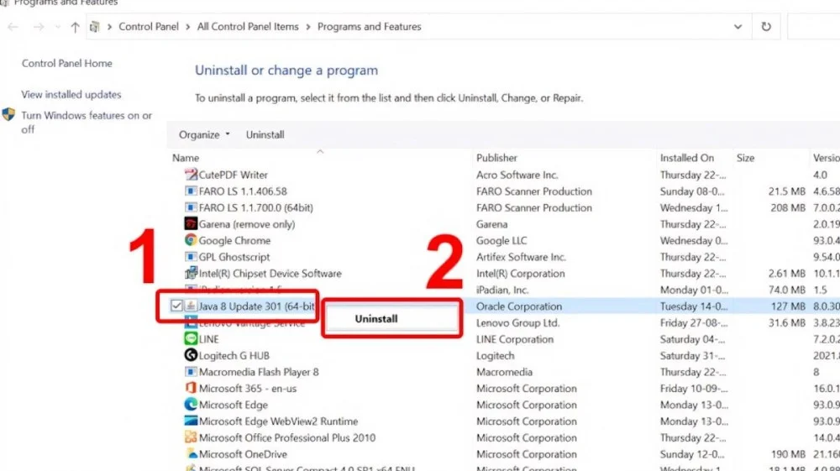Uncheck the Java 8 Update 301 checkbox

176,306
